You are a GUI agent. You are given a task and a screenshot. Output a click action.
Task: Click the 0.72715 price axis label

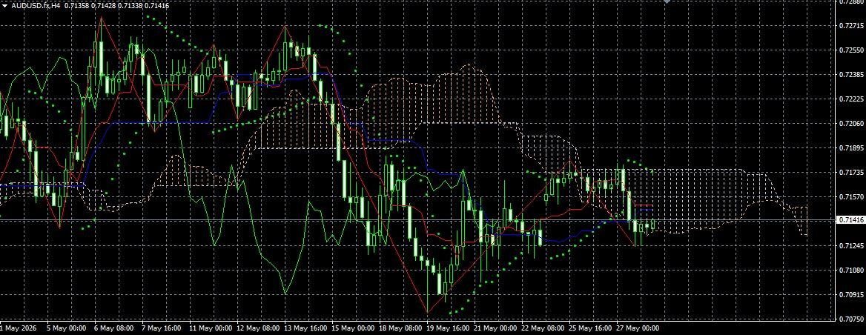coord(851,26)
